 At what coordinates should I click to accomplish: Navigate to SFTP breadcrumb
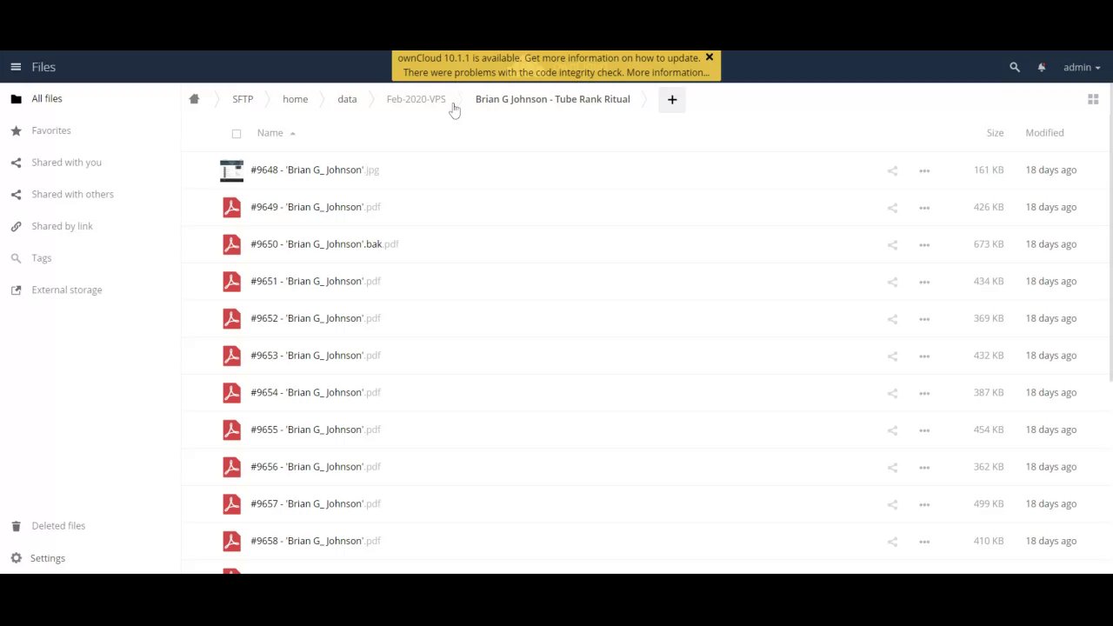[243, 99]
